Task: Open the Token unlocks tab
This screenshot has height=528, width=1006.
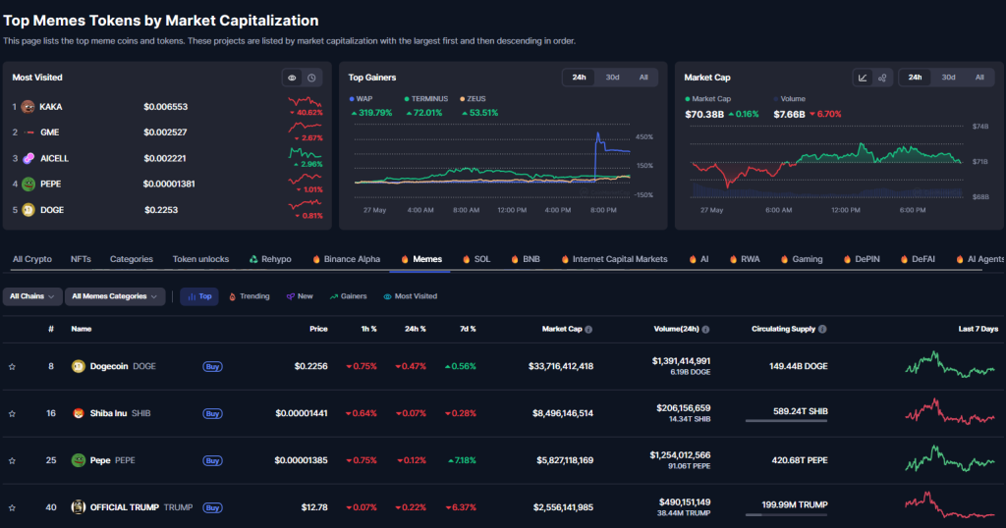Action: pyautogui.click(x=200, y=259)
